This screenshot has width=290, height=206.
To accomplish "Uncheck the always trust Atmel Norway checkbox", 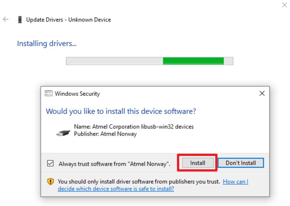I will (50, 163).
